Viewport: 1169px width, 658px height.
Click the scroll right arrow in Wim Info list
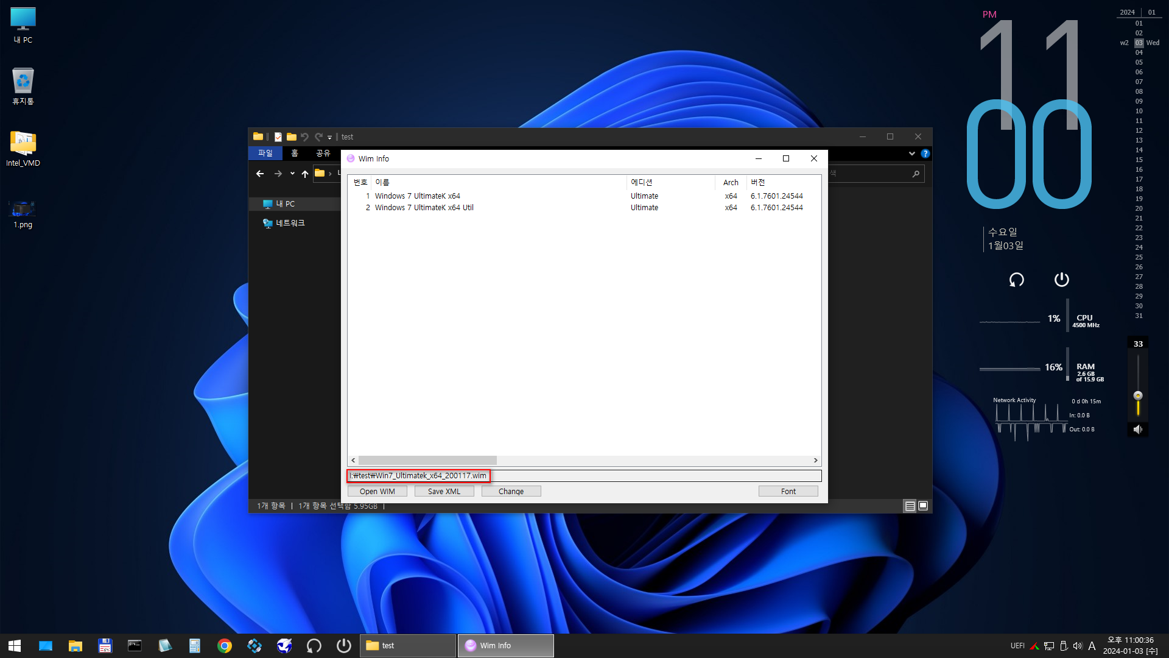(816, 461)
